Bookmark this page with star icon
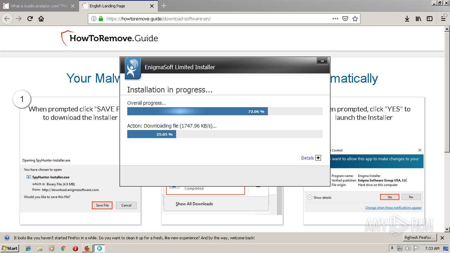The width and height of the screenshot is (450, 253). pyautogui.click(x=355, y=19)
